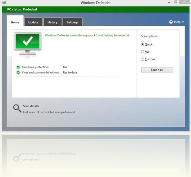Image resolution: width=191 pixels, height=177 pixels.
Task: Maximize the Windows Defender window
Action: (x=176, y=2)
